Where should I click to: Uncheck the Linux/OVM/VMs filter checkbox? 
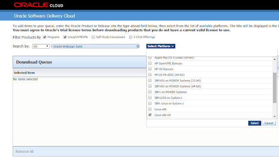coord(65,37)
